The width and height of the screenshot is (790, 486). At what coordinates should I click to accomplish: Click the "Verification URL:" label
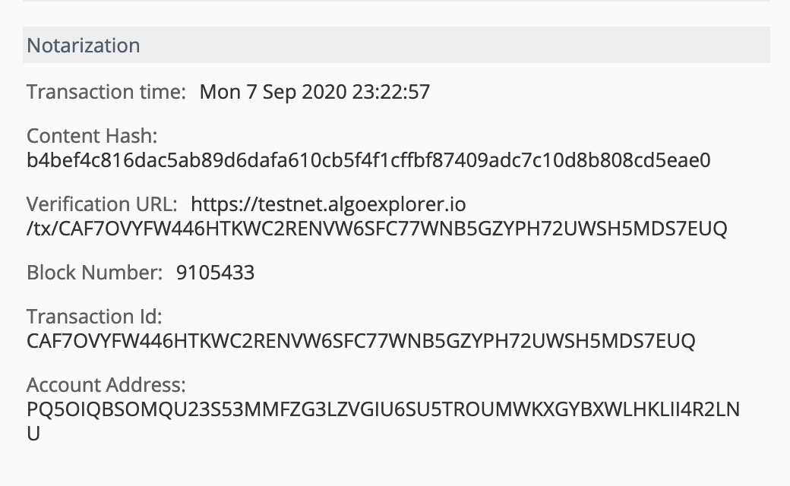pos(102,204)
